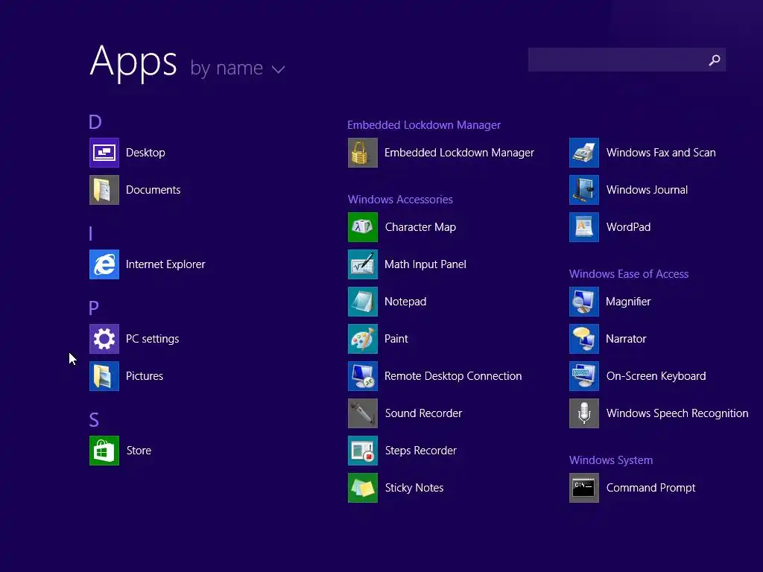Click the search magnifier icon
Screen dimensions: 763x572
pyautogui.click(x=715, y=60)
